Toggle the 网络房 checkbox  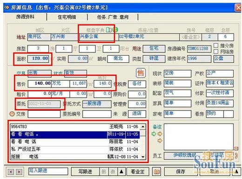216,51
